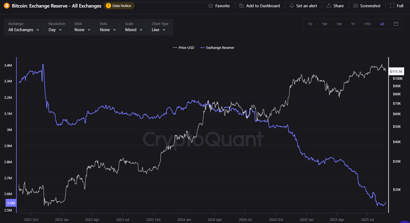Image resolution: width=410 pixels, height=223 pixels.
Task: Select the 1M time range
Action: tap(339, 24)
